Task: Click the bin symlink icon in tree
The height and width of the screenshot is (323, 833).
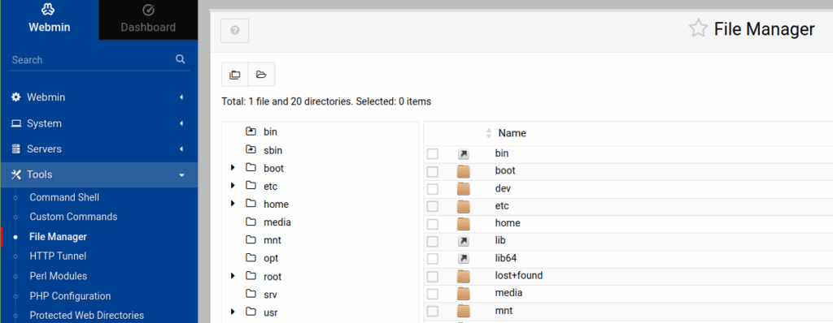Action: point(251,131)
